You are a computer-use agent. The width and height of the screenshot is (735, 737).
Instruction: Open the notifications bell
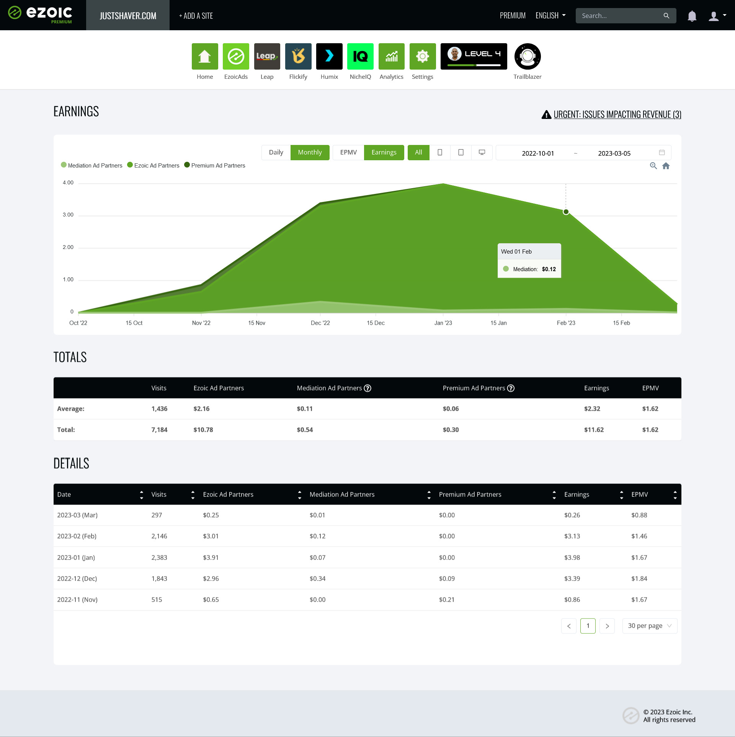[692, 16]
